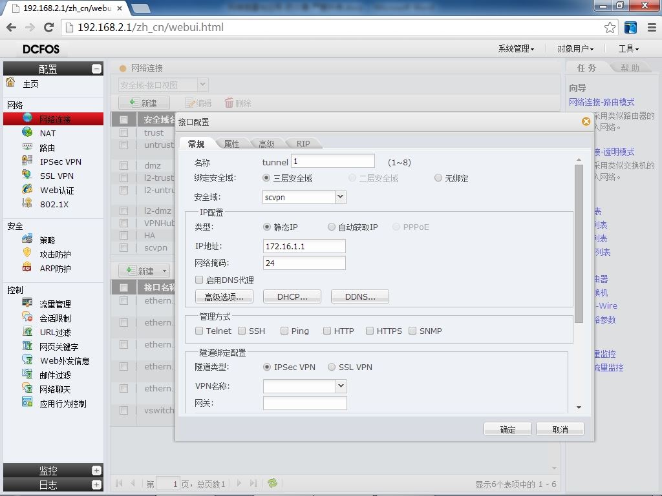Select 无绑定 radio button

pyautogui.click(x=438, y=178)
